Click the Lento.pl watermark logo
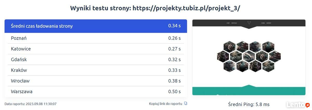This screenshot has width=312, height=110. 298,105
